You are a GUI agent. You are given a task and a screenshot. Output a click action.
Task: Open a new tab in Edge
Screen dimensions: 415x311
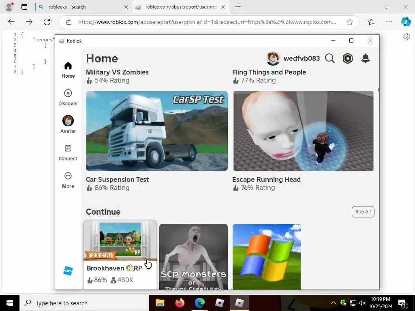point(238,7)
